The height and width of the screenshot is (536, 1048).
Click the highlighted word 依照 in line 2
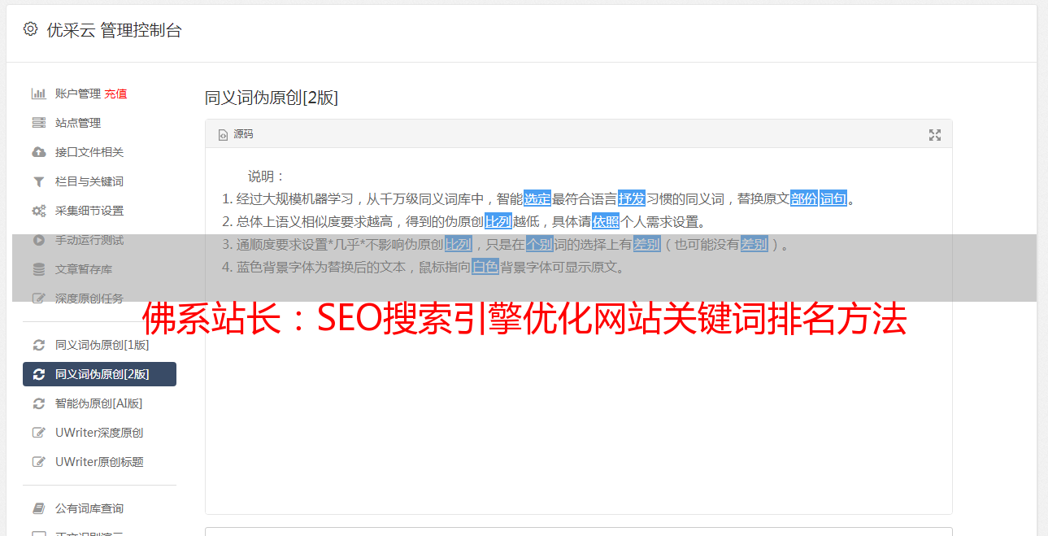click(x=606, y=221)
